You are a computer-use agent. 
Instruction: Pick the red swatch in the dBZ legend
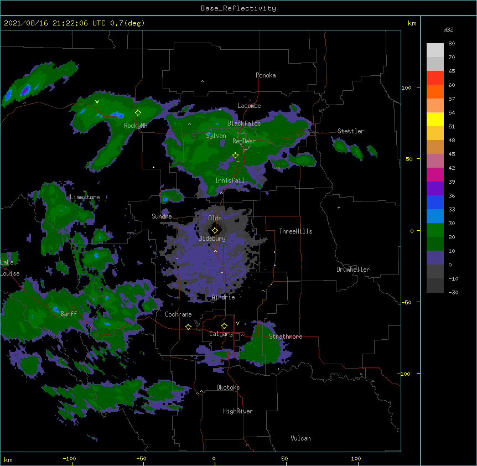[435, 77]
